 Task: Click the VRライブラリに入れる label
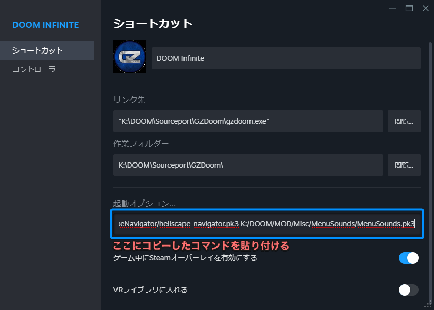click(x=151, y=290)
